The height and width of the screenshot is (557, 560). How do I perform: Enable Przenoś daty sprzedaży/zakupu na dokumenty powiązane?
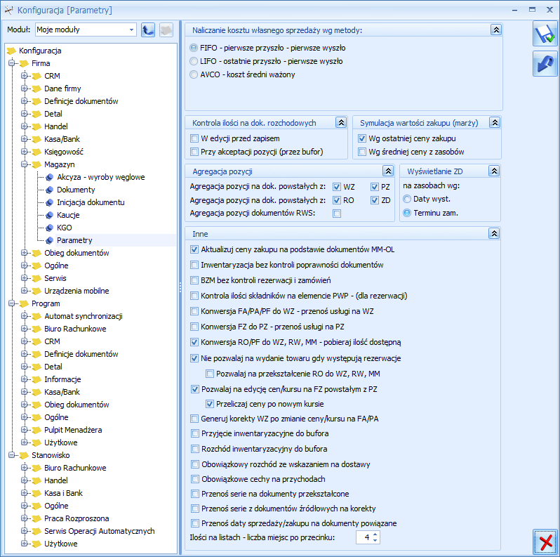click(194, 523)
